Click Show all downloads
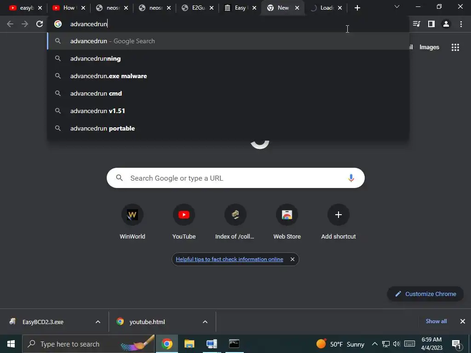471x353 pixels. 436,321
